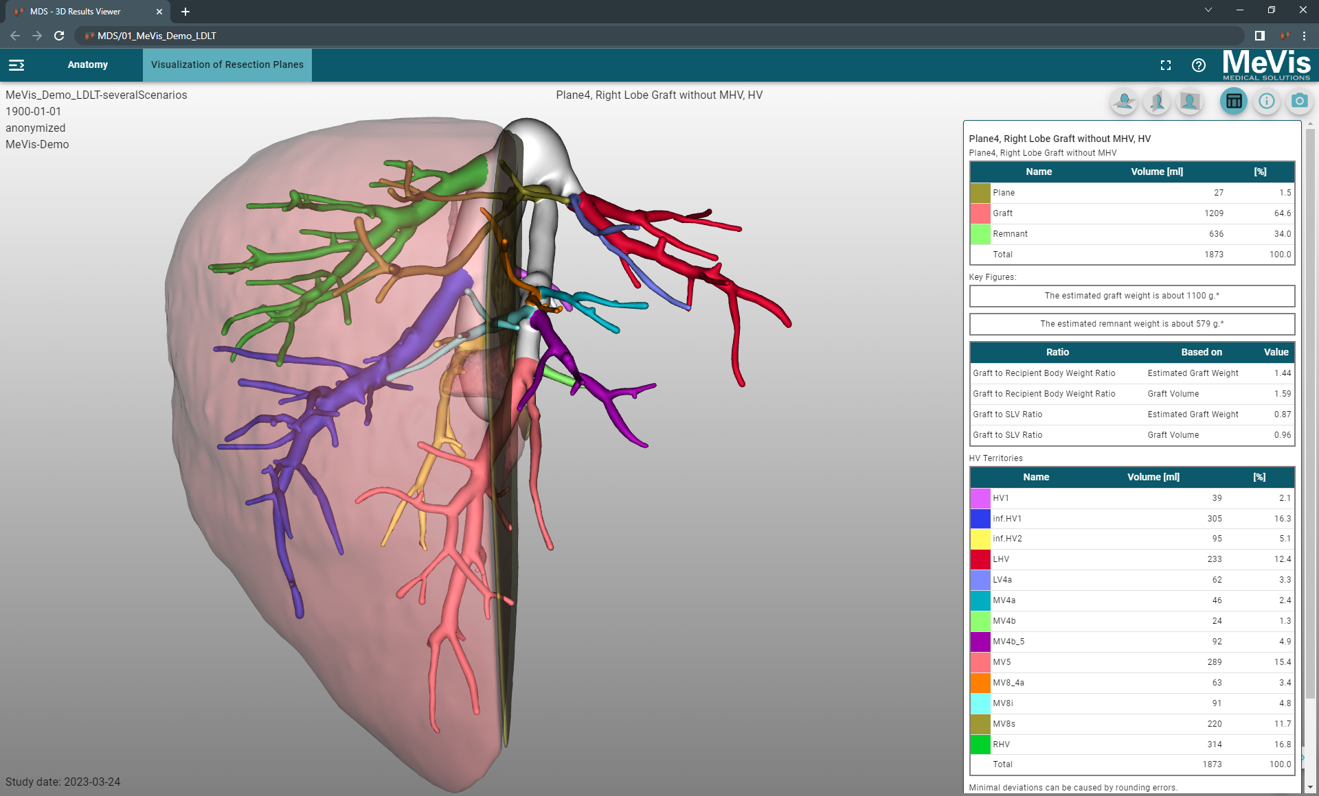Screen dimensions: 1319x796
Task: Open the browser three-dot menu
Action: coord(1304,36)
